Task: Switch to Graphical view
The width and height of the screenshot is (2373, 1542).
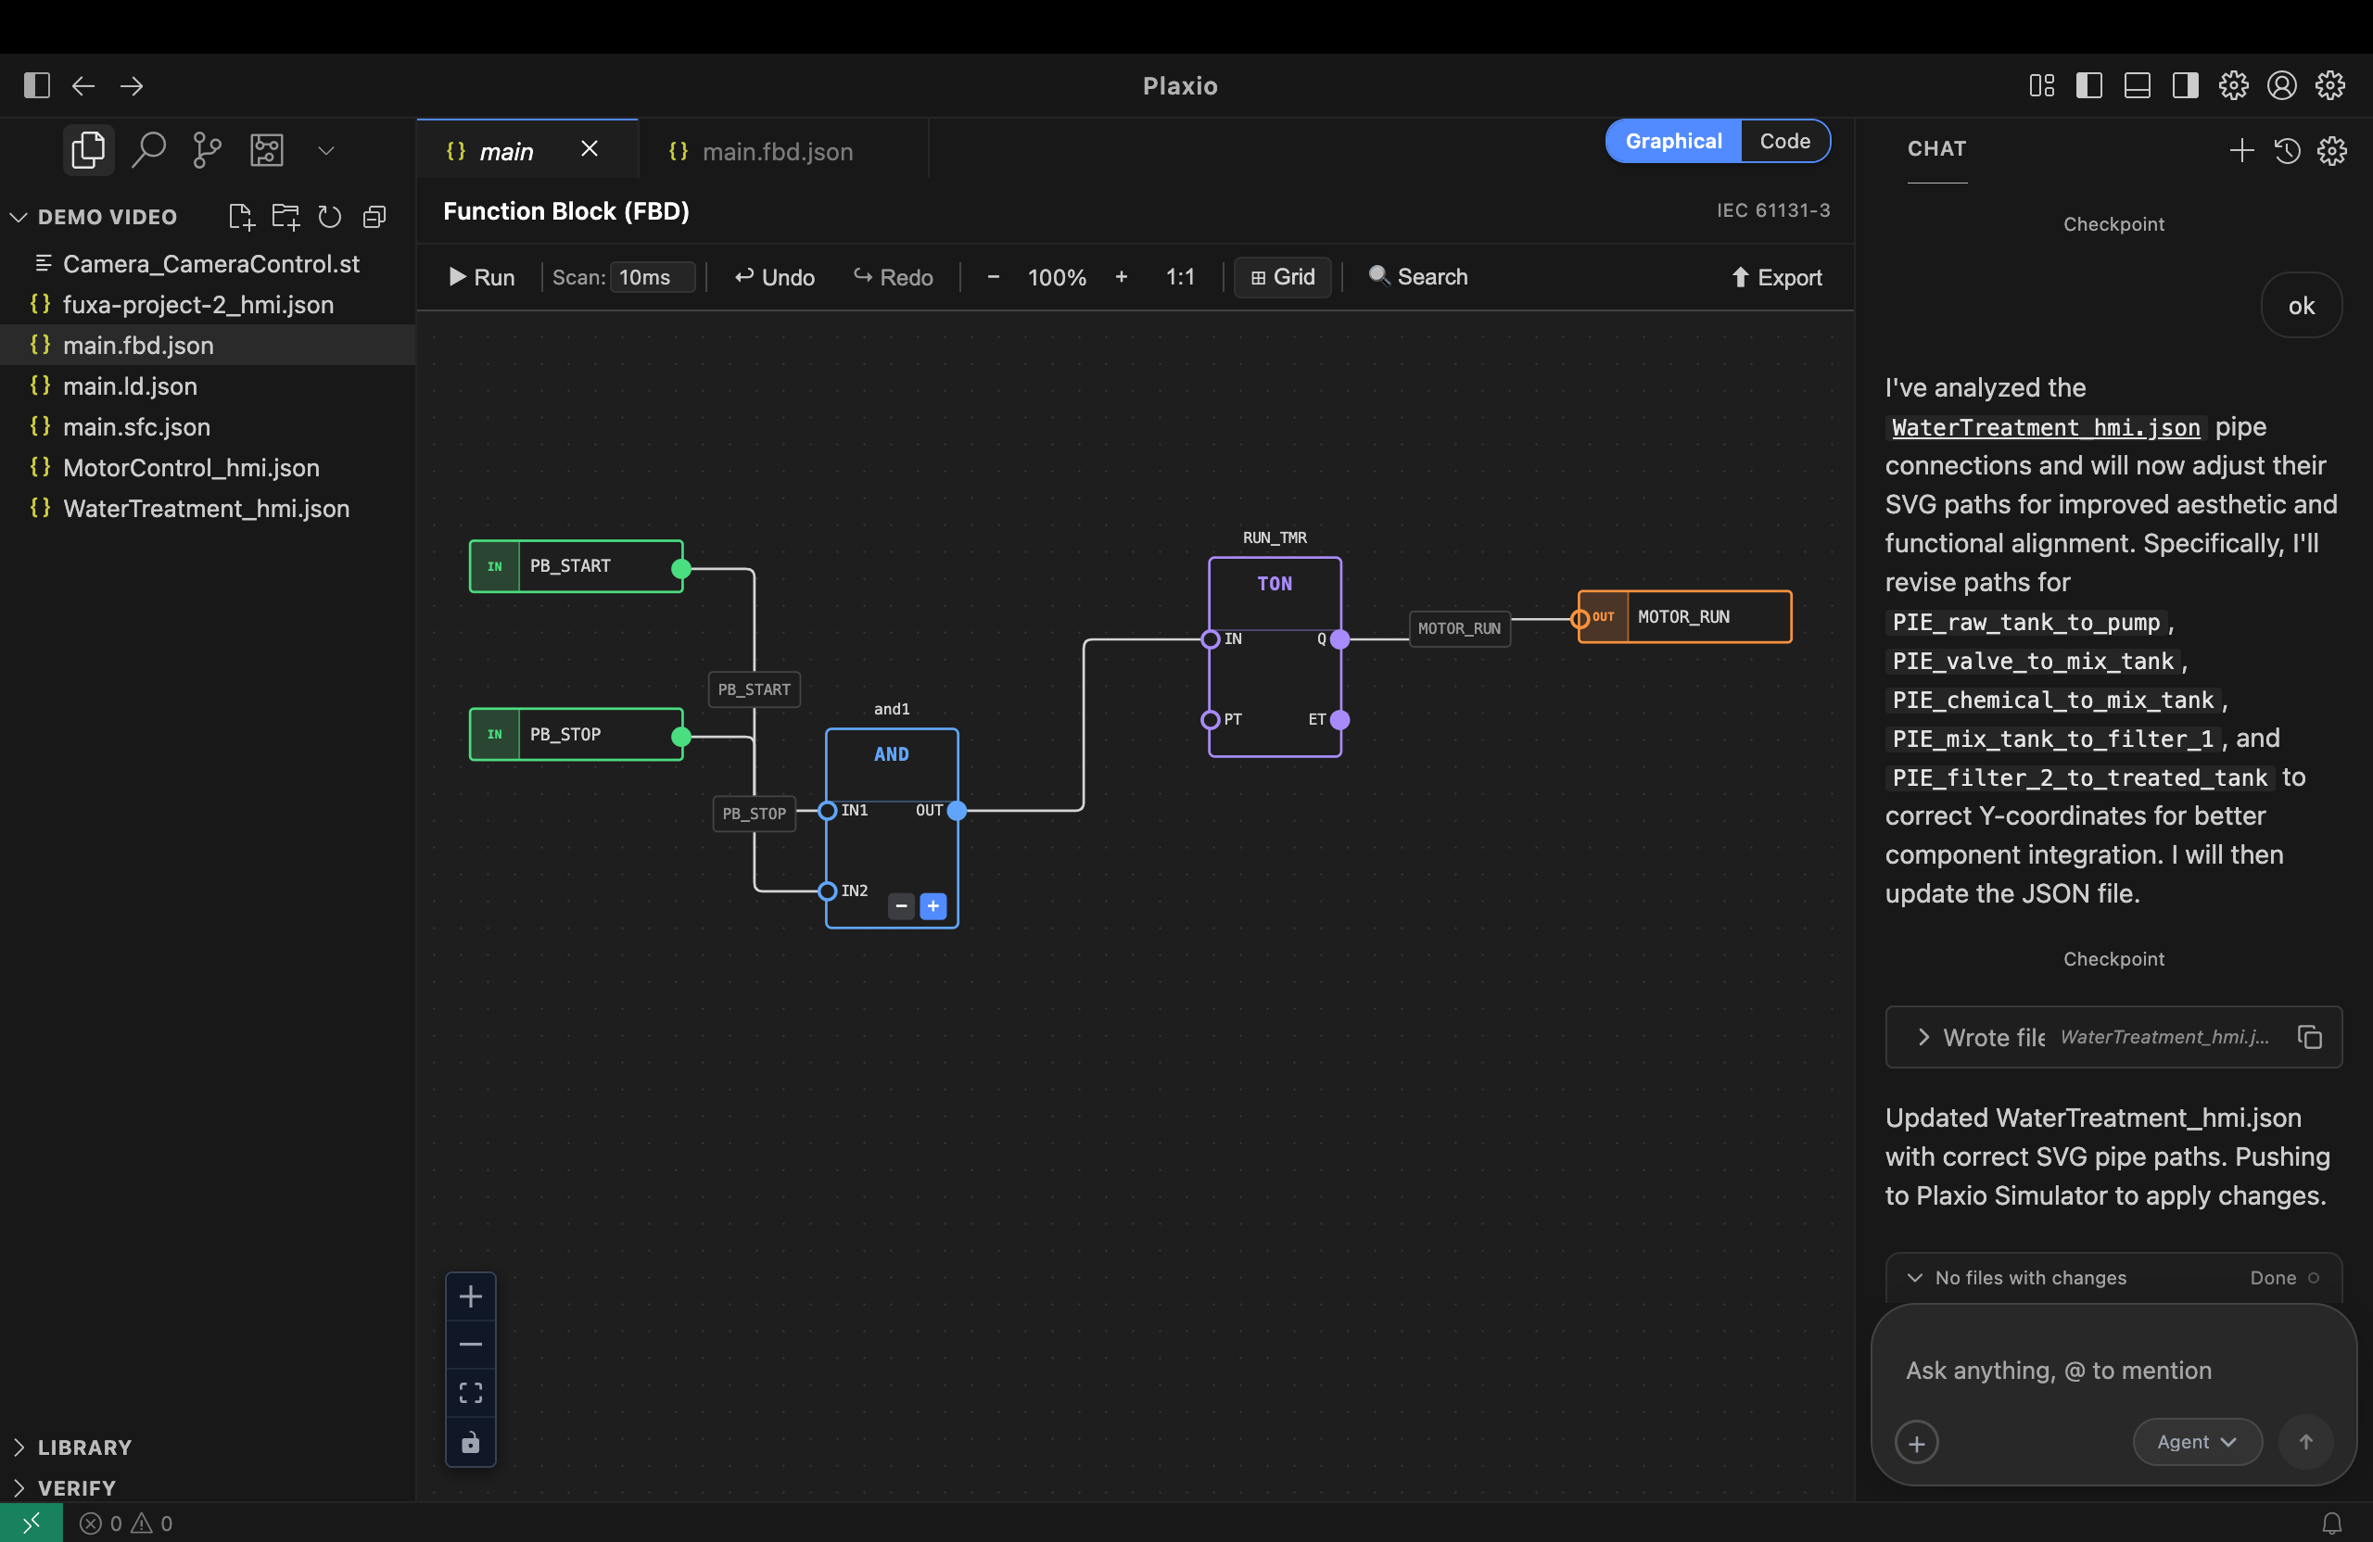Action: (x=1673, y=141)
